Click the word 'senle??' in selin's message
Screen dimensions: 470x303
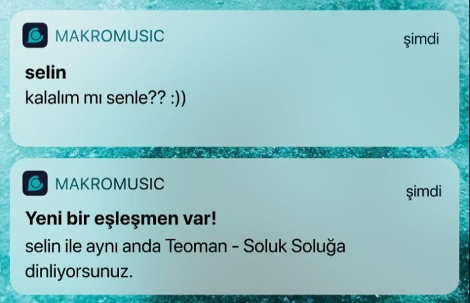pyautogui.click(x=136, y=98)
